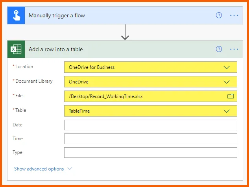Click the OneDrive for Business text in Location

(x=92, y=67)
